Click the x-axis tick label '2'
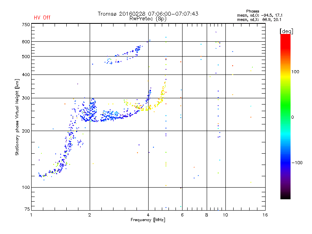 (x=90, y=215)
